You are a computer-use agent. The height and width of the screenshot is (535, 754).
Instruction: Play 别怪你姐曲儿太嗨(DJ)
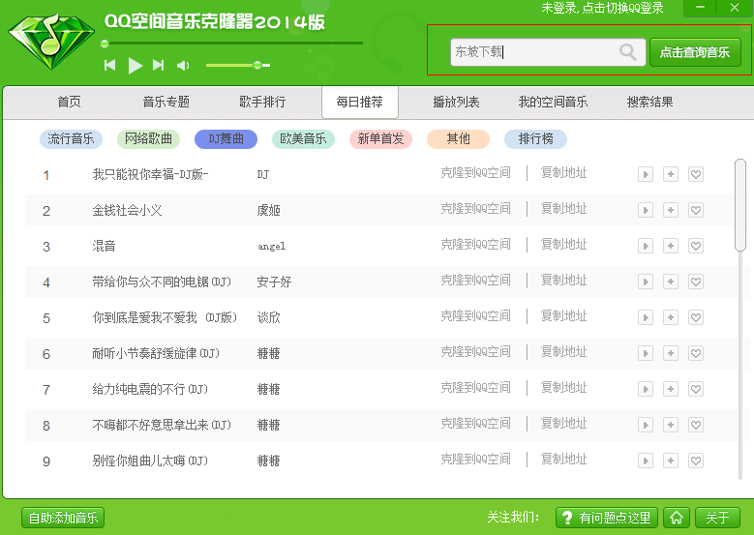[646, 461]
